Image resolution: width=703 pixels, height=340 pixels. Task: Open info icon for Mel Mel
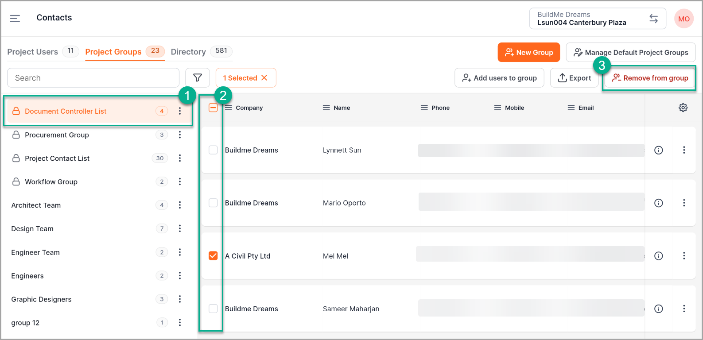point(659,256)
